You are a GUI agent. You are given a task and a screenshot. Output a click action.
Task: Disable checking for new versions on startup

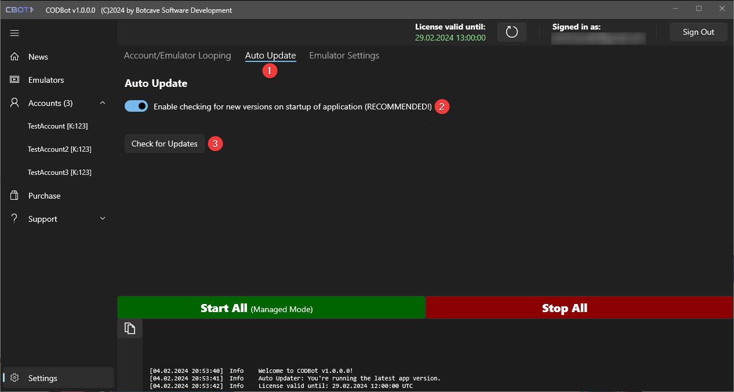(x=136, y=107)
